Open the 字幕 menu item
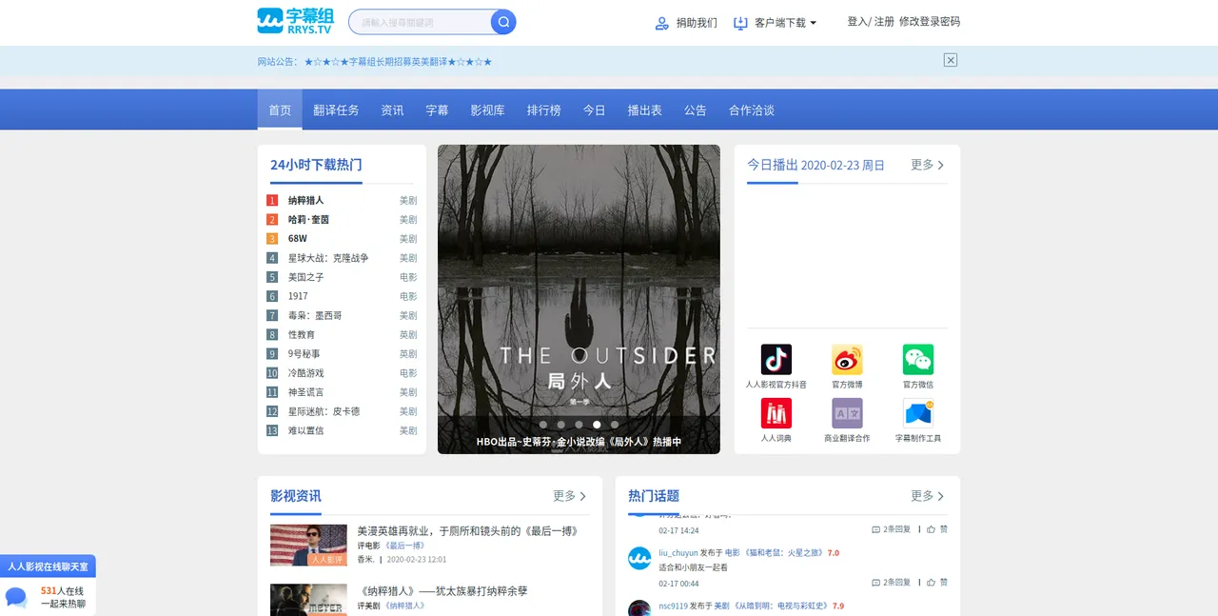 (437, 110)
